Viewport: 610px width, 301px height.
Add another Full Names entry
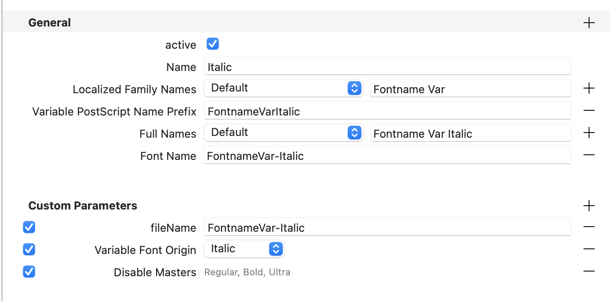tap(589, 133)
